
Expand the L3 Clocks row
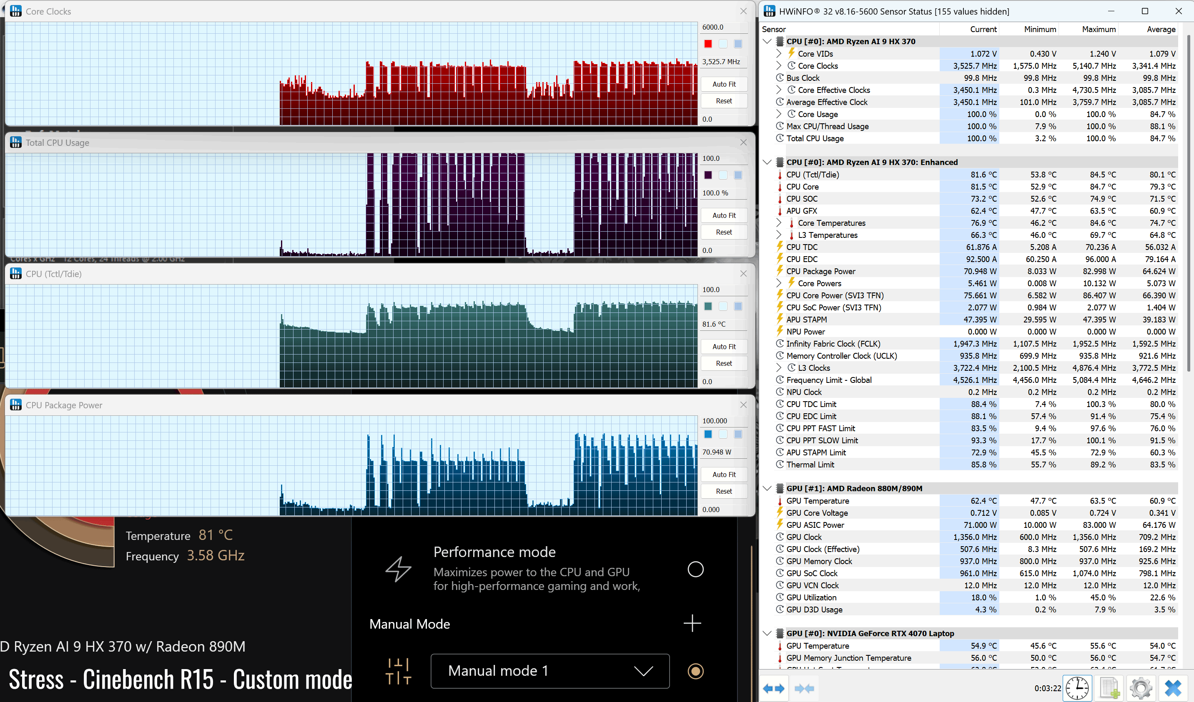pos(778,368)
